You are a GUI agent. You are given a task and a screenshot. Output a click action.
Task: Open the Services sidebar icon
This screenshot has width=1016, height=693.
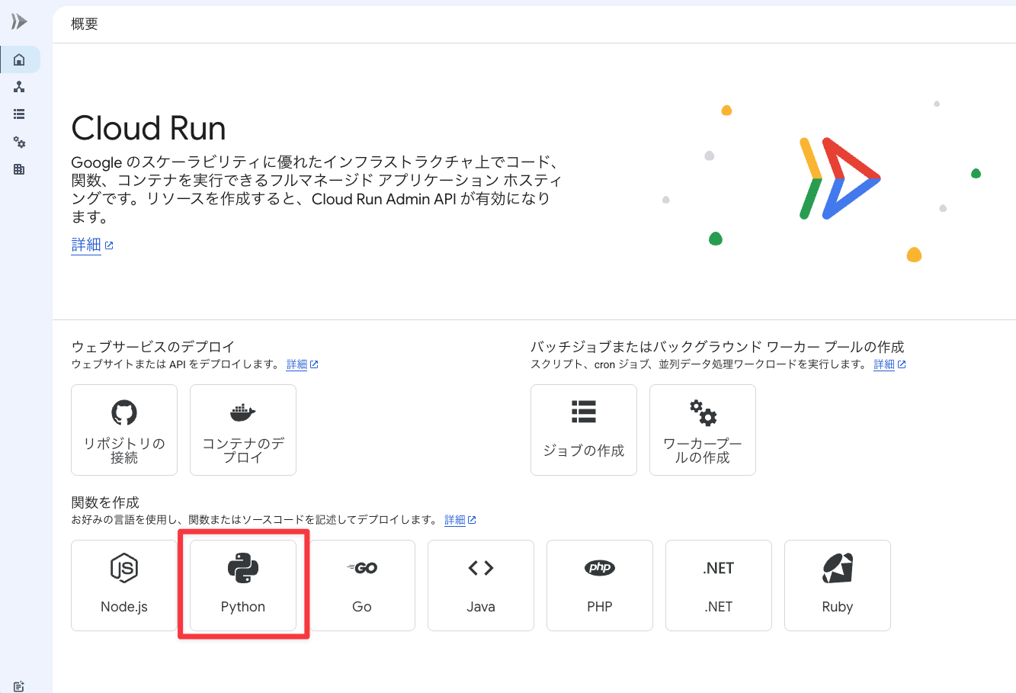pyautogui.click(x=20, y=87)
